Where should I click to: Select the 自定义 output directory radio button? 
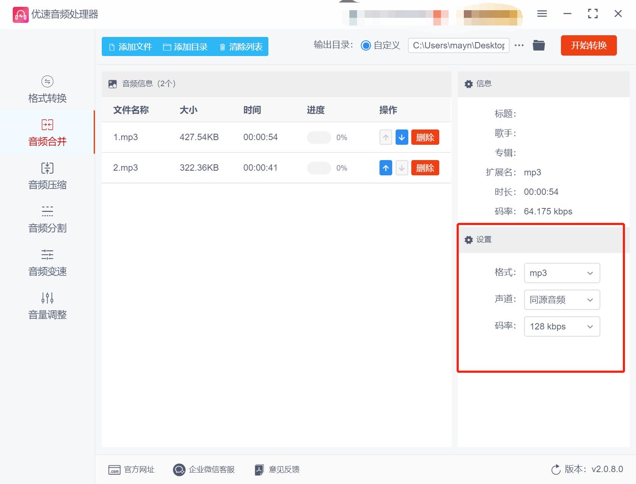[x=365, y=45]
